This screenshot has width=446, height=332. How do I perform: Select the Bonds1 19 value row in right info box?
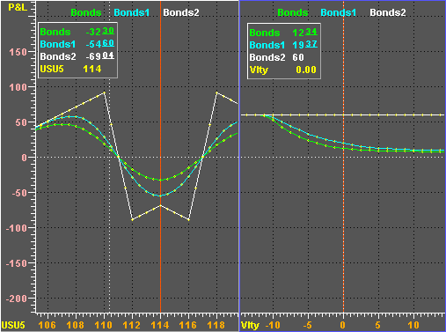click(283, 45)
